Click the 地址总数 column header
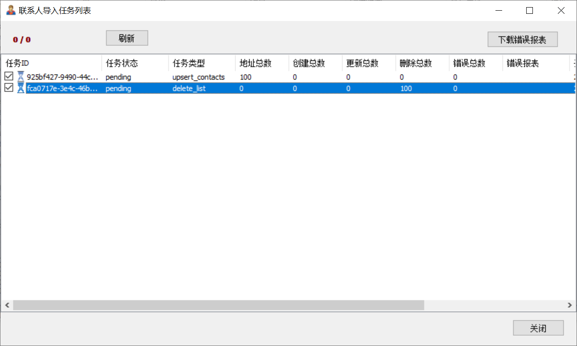Viewport: 577px width, 346px height. pos(262,63)
